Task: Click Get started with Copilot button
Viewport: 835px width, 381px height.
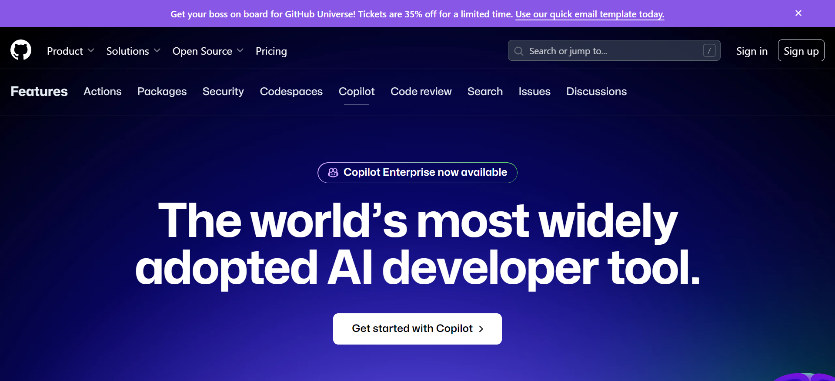Action: coord(417,329)
